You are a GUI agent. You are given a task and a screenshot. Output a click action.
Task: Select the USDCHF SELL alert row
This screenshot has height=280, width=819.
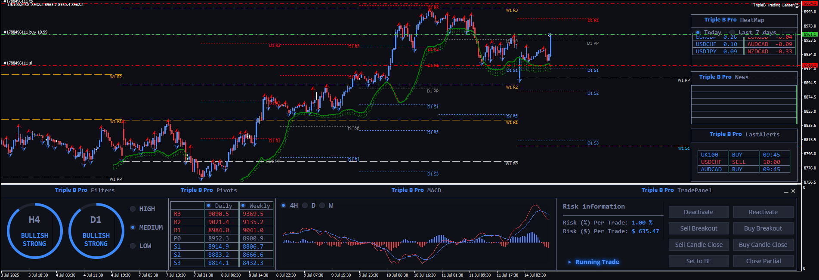tap(744, 162)
